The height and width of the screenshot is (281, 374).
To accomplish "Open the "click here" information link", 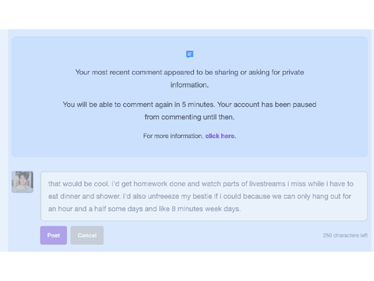I will (220, 136).
